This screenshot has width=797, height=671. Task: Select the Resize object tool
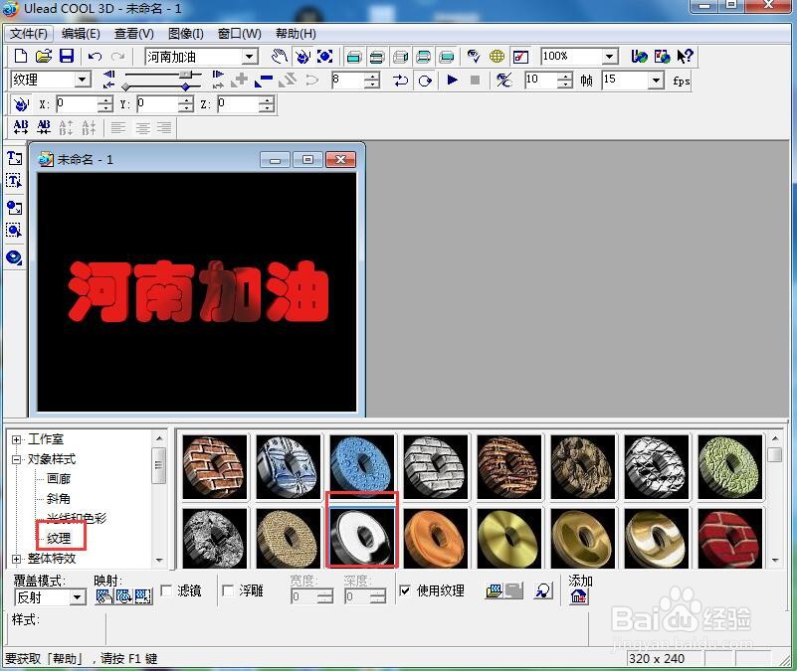point(324,56)
